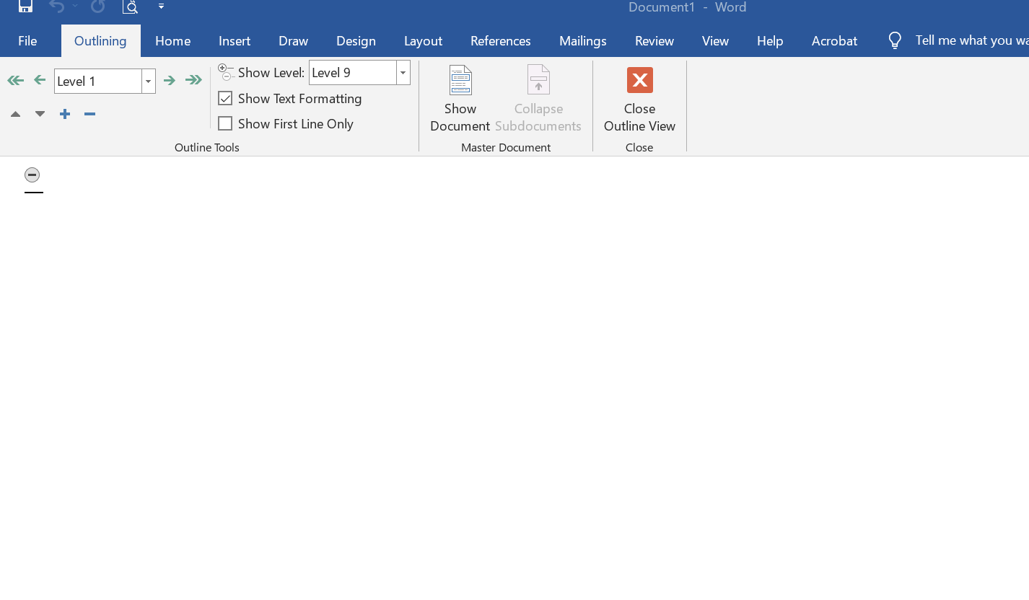Screen dimensions: 1029x600
Task: Switch to Mailings tab
Action: click(583, 41)
